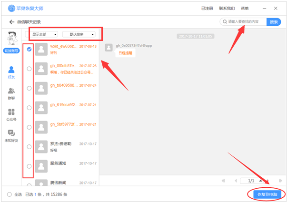The width and height of the screenshot is (287, 203).
Task: Go to the first page of messages
Action: [223, 181]
